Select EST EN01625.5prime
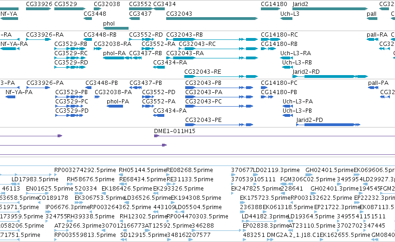This screenshot has width=395, height=242. [x=50, y=189]
